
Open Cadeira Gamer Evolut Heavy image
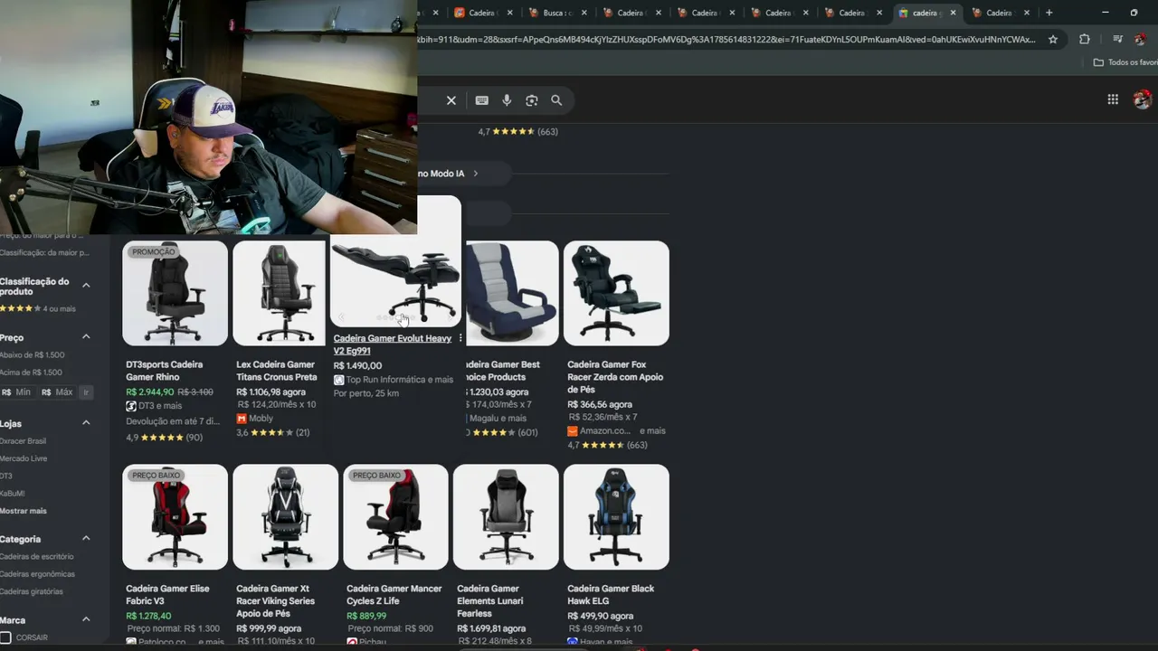click(395, 273)
